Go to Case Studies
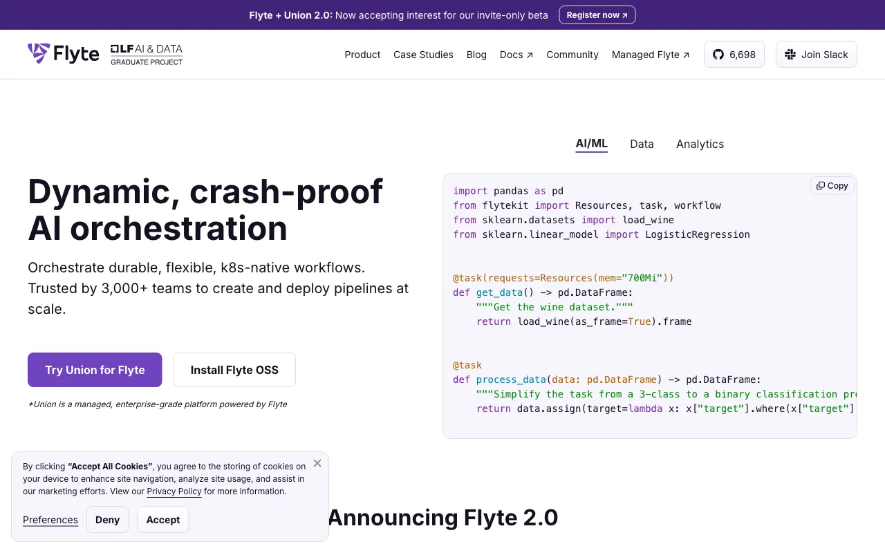 423,55
